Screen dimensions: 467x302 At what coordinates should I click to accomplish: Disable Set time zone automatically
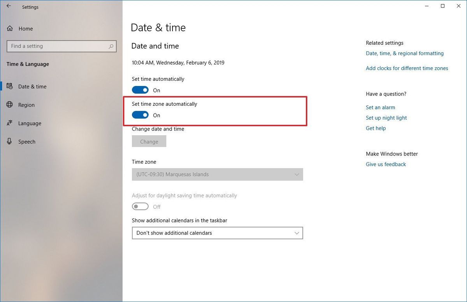(140, 115)
